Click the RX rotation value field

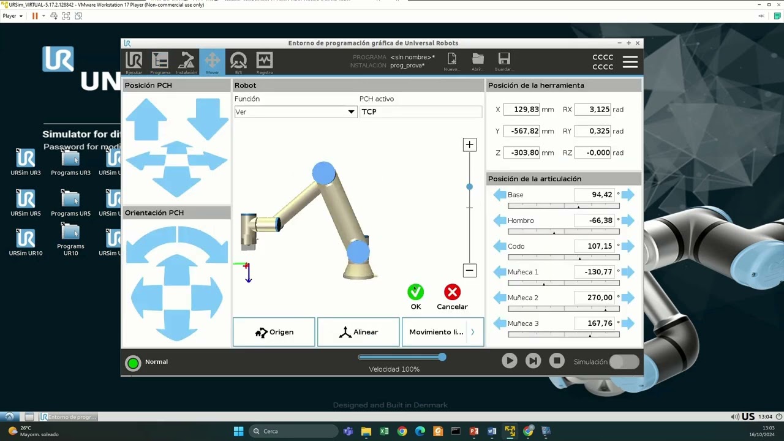tap(593, 109)
